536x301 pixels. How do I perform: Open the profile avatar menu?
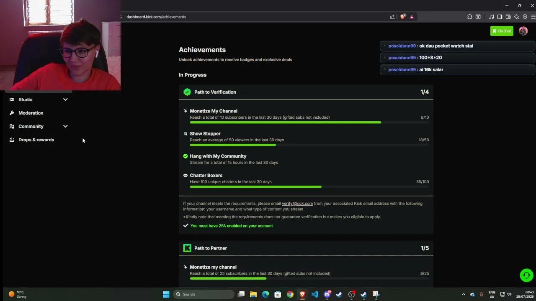coord(523,31)
